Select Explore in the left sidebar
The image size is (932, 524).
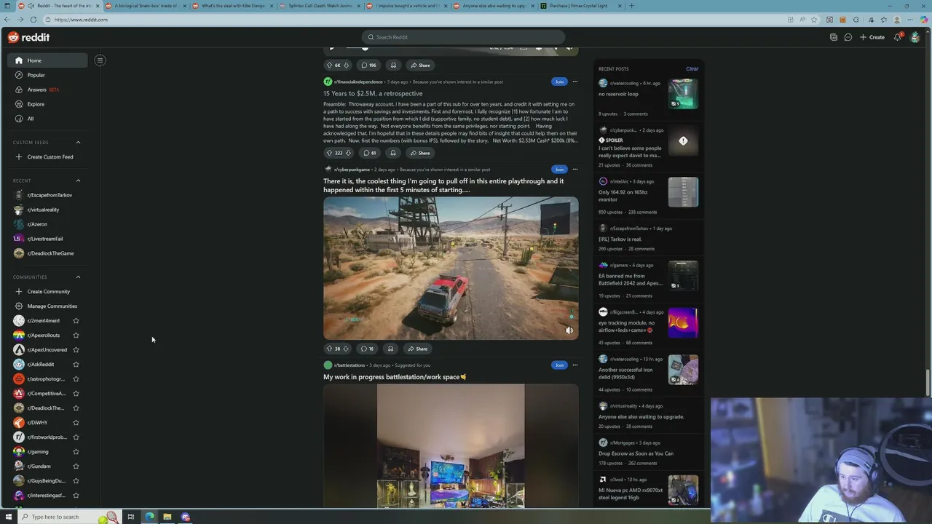click(x=48, y=104)
